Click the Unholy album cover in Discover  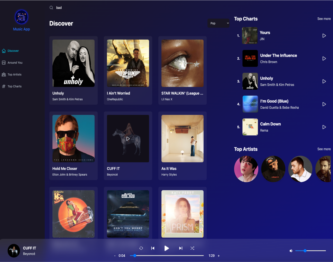[x=74, y=63]
